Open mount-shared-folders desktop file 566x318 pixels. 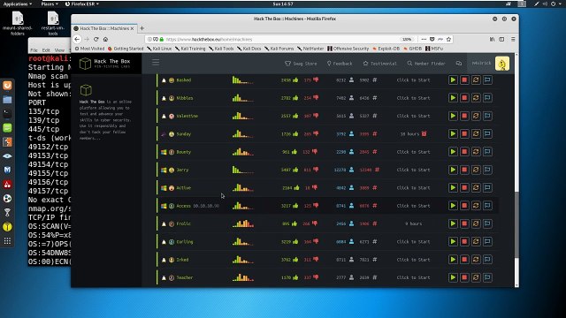point(18,24)
